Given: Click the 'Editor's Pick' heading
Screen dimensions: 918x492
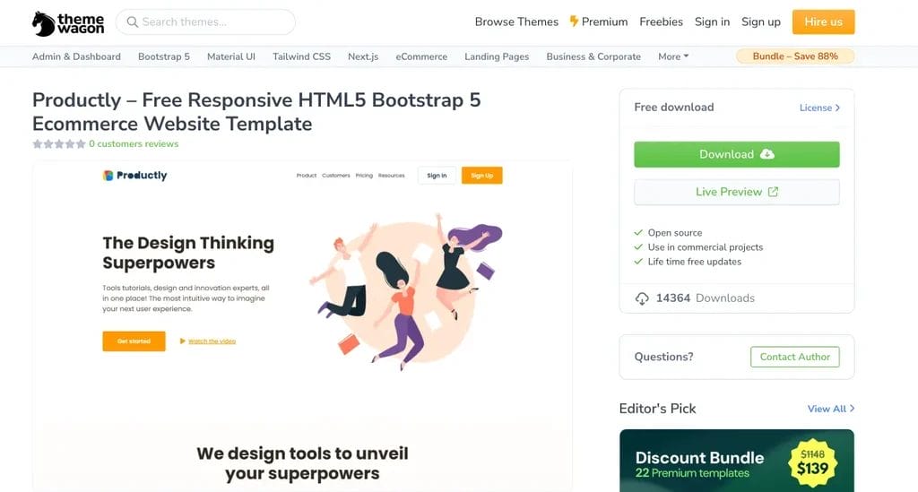Looking at the screenshot, I should (657, 409).
